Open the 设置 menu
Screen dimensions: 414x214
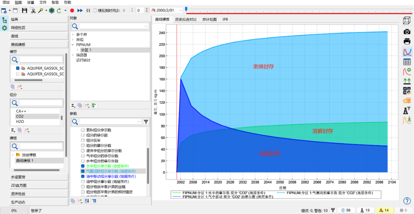[x=31, y=2]
